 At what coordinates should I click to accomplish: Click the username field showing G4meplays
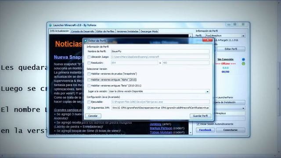[229, 113]
